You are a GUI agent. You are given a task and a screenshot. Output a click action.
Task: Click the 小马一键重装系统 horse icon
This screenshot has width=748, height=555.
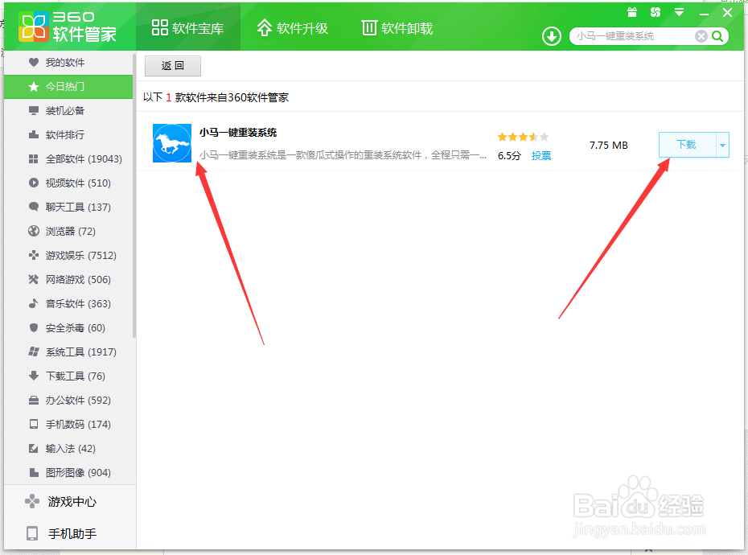click(172, 143)
